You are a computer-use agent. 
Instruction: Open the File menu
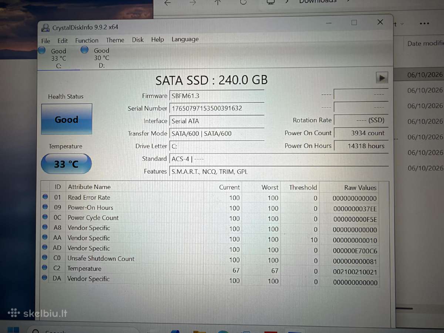(x=46, y=41)
